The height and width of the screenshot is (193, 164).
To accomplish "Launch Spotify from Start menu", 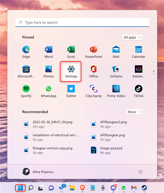I will coord(26,91).
